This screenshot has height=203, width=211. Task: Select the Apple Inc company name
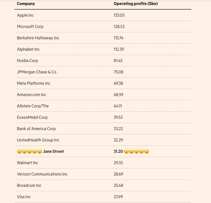[25, 15]
